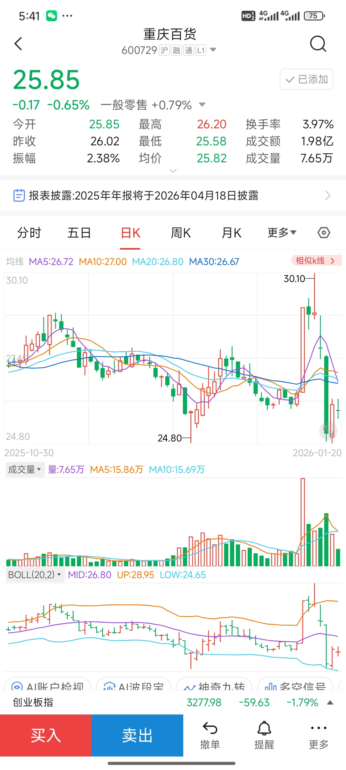The width and height of the screenshot is (346, 770).
Task: Tap the 通 connect tag badge
Action: [x=189, y=50]
